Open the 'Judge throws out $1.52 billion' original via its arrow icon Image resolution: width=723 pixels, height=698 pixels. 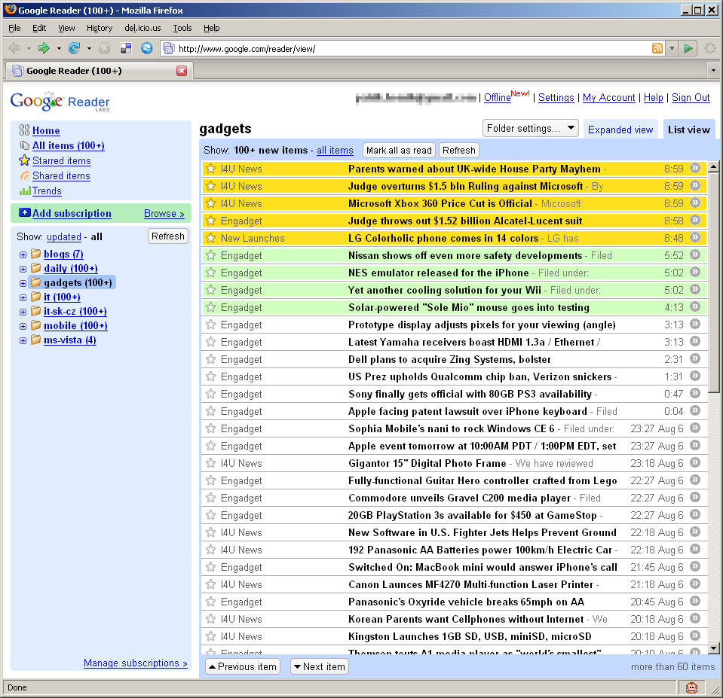695,221
